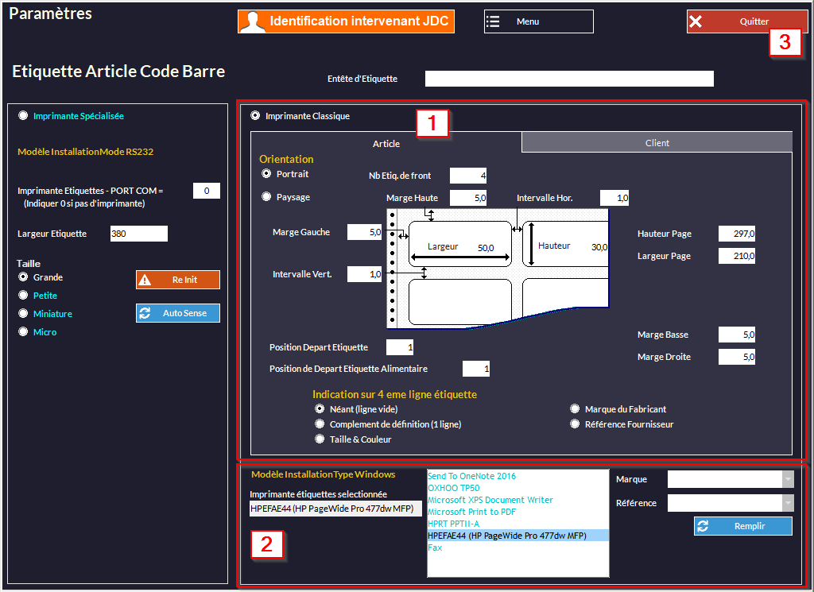The image size is (814, 592).
Task: Select Taille & Couleur for fourth line
Action: click(320, 439)
